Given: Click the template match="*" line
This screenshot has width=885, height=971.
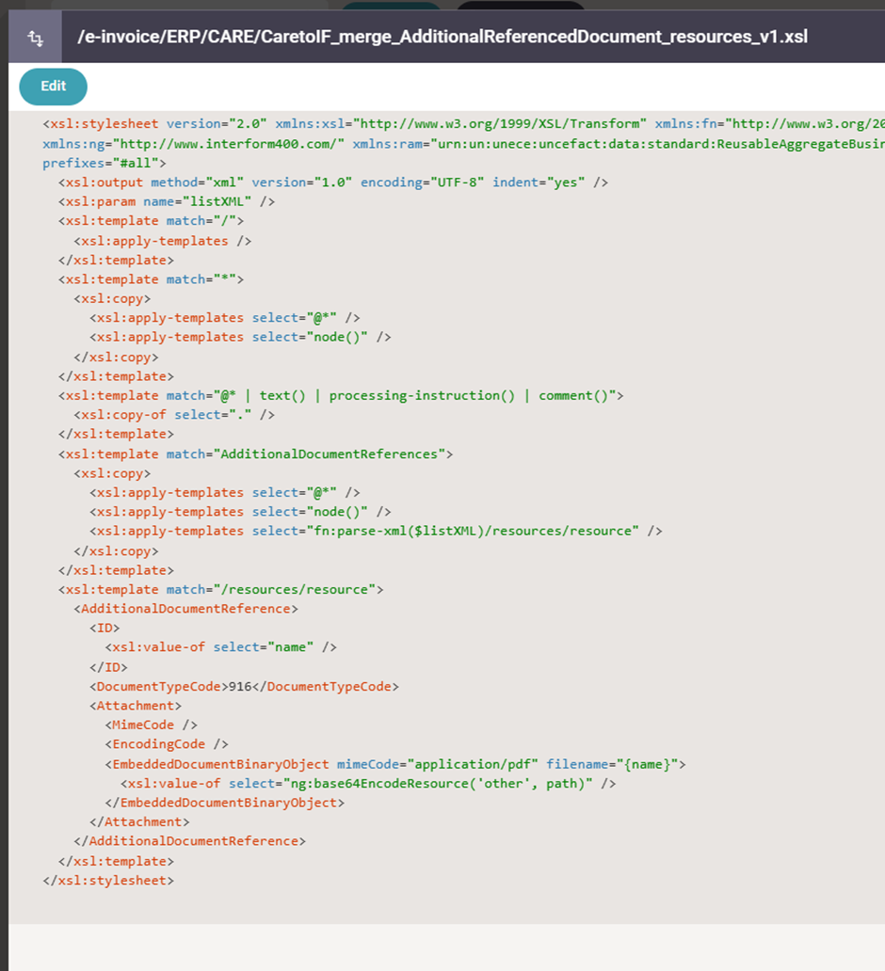Looking at the screenshot, I should 151,279.
